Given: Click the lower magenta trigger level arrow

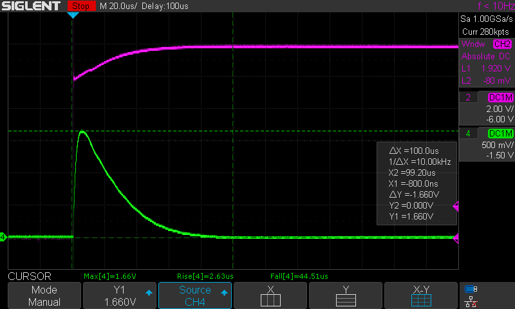Looking at the screenshot, I should (456, 238).
